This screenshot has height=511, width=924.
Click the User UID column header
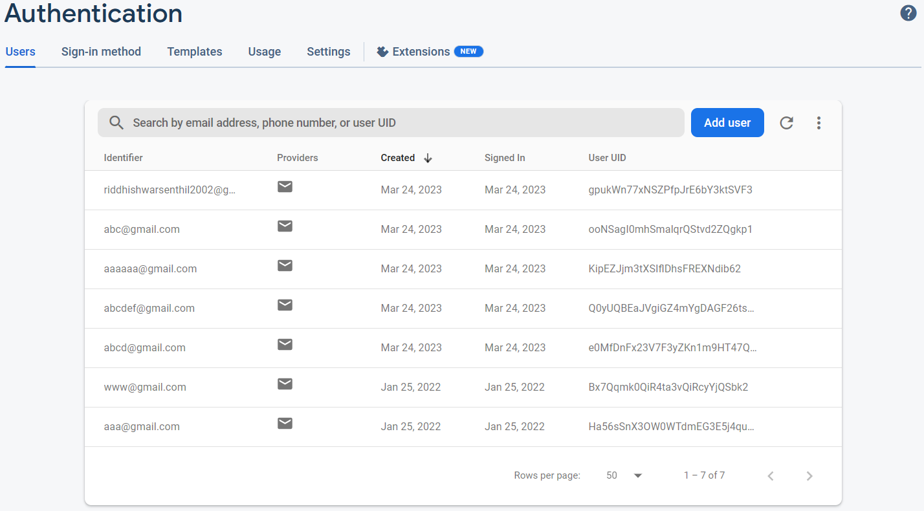click(x=608, y=158)
